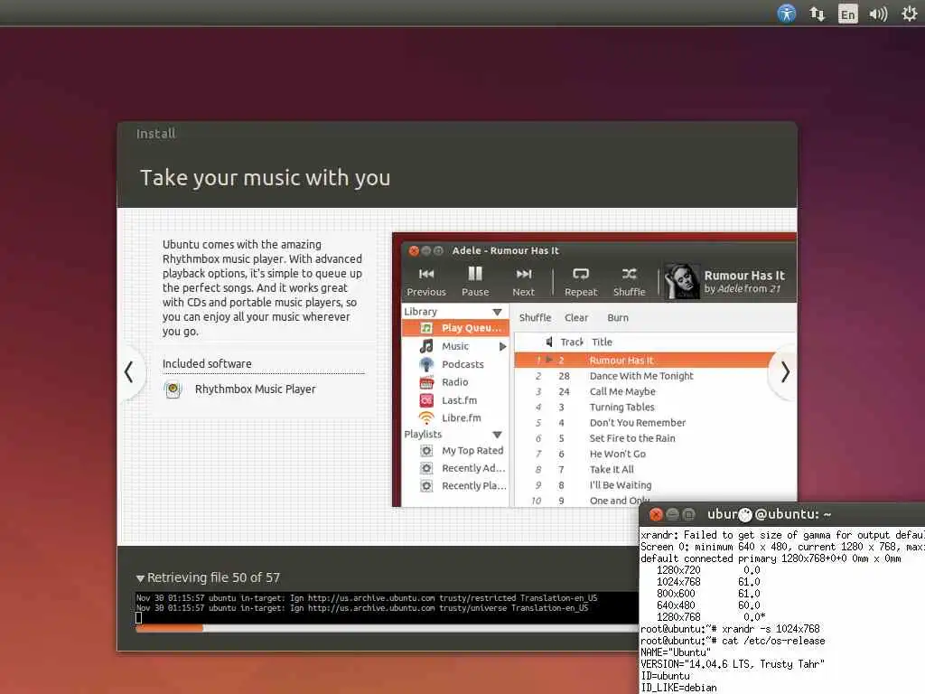The image size is (925, 694).
Task: Click the Rhythmbox Music Player icon
Action: (173, 389)
